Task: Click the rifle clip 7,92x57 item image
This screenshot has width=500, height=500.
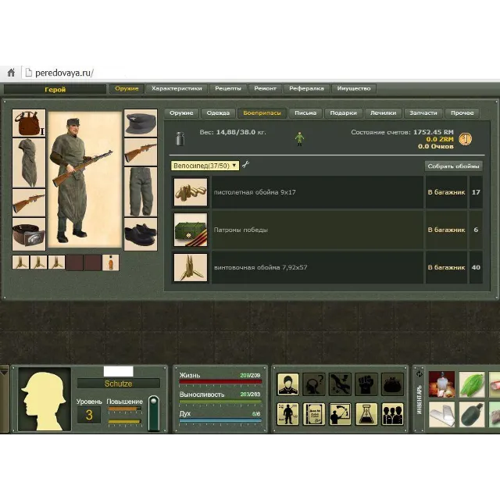Action: (x=191, y=267)
